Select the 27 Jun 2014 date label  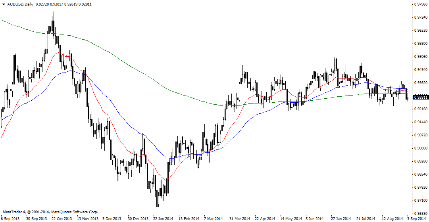pyautogui.click(x=341, y=218)
